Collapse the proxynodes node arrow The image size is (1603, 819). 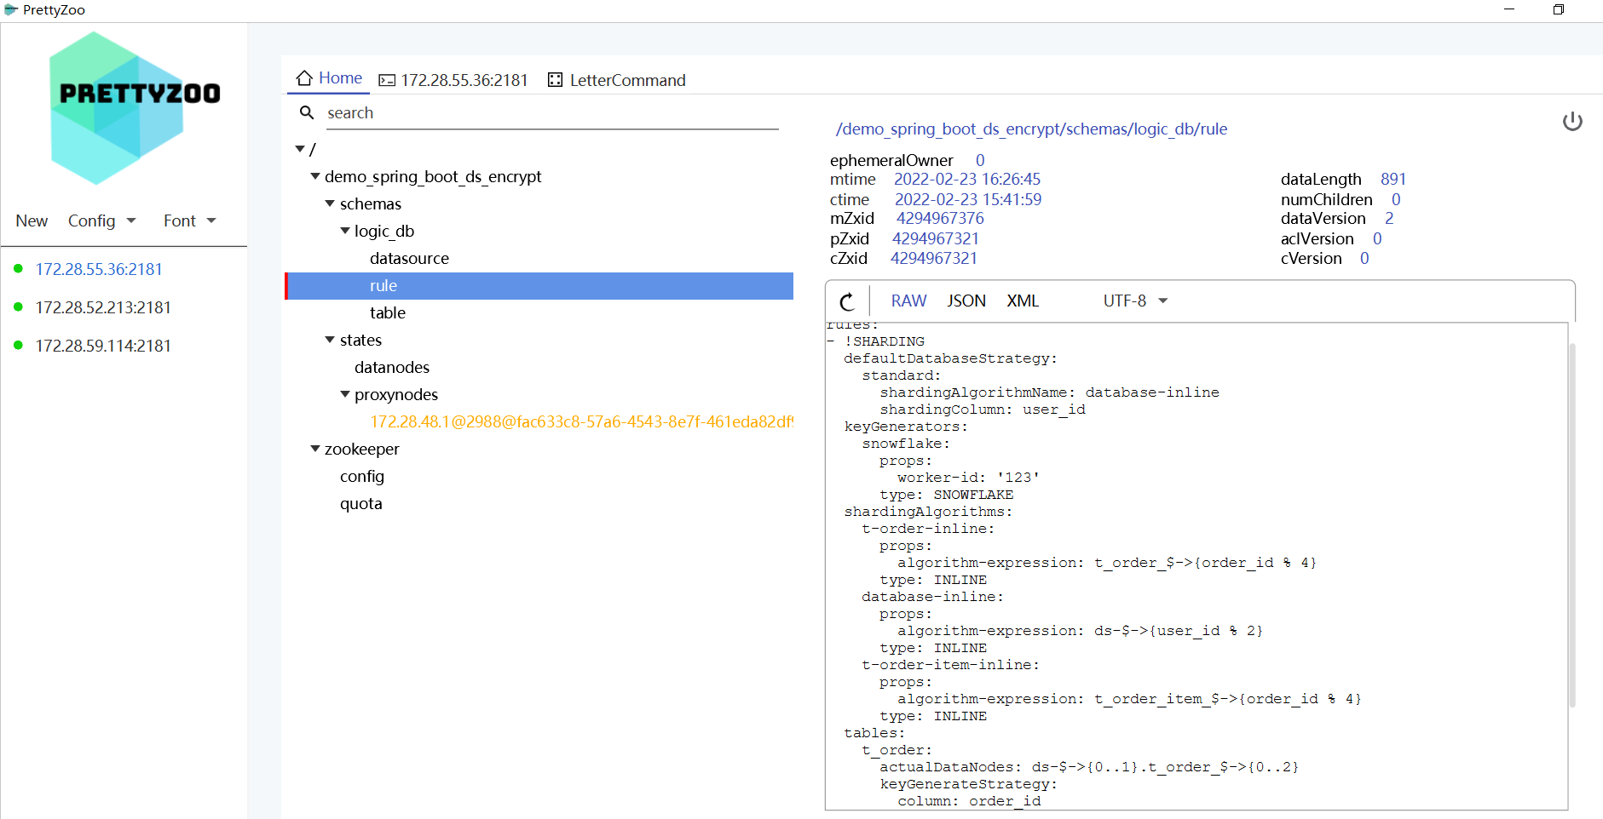(345, 394)
